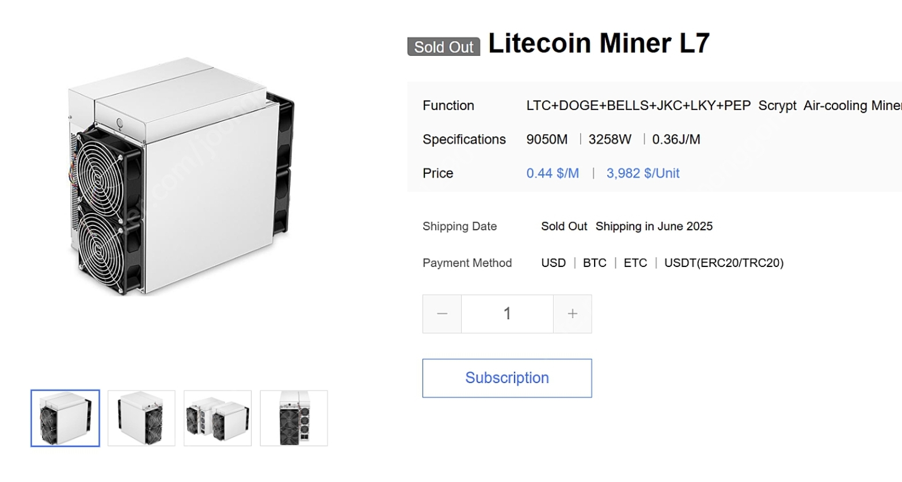Click the Litecoin Miner L7 title

(x=599, y=44)
